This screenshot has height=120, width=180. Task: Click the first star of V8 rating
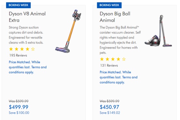point(11,49)
